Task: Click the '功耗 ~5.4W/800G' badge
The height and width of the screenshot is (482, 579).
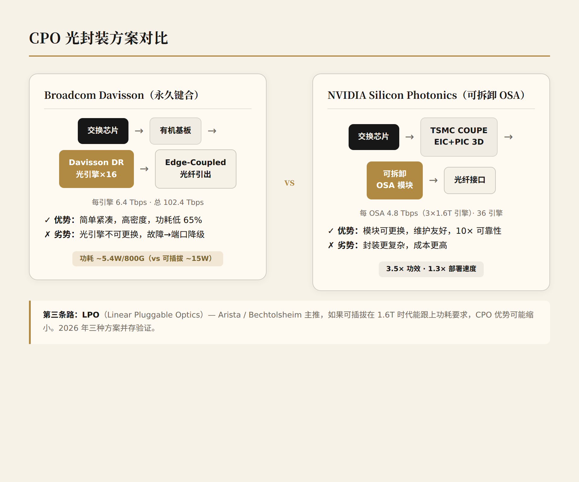Action: pos(148,258)
